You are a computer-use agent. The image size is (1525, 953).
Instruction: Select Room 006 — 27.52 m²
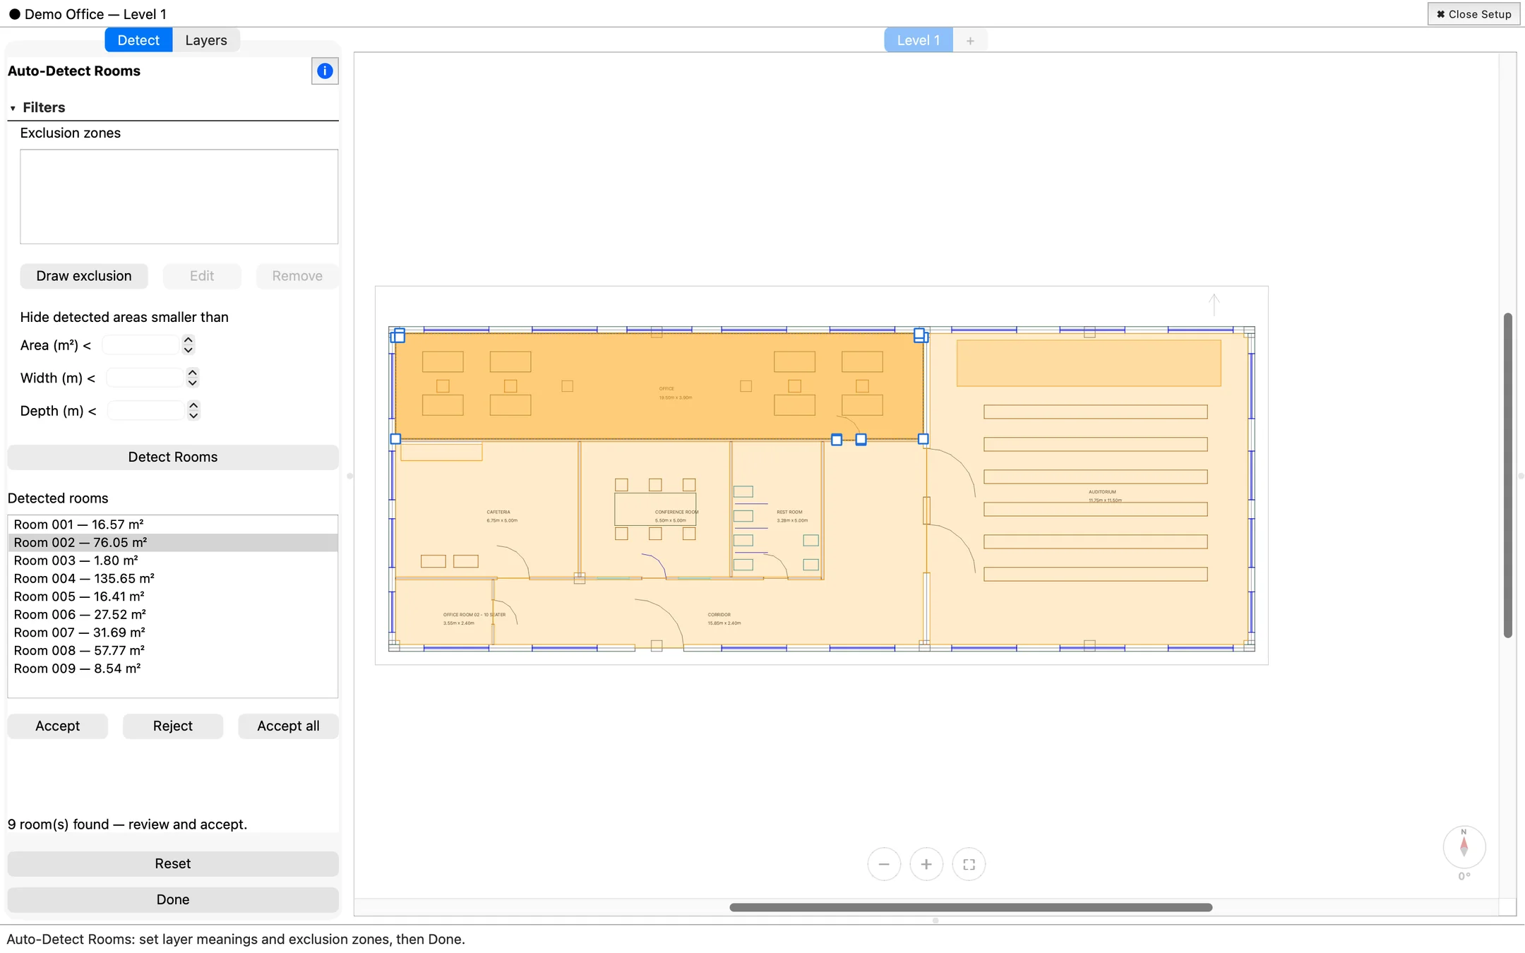pyautogui.click(x=173, y=615)
